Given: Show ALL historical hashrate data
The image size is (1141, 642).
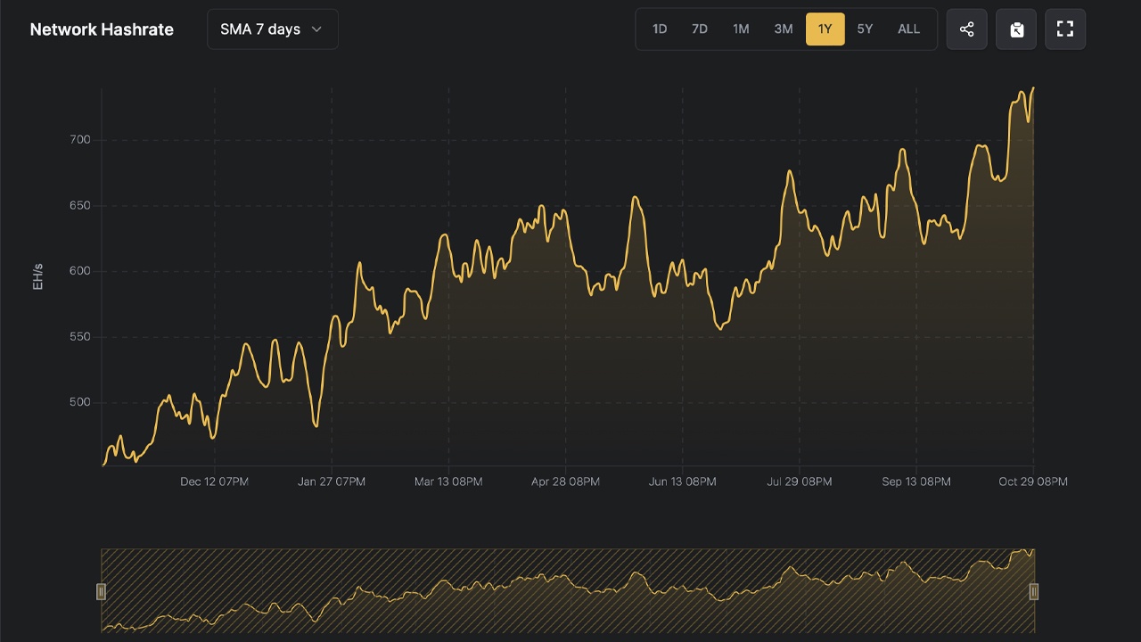Looking at the screenshot, I should tap(908, 29).
